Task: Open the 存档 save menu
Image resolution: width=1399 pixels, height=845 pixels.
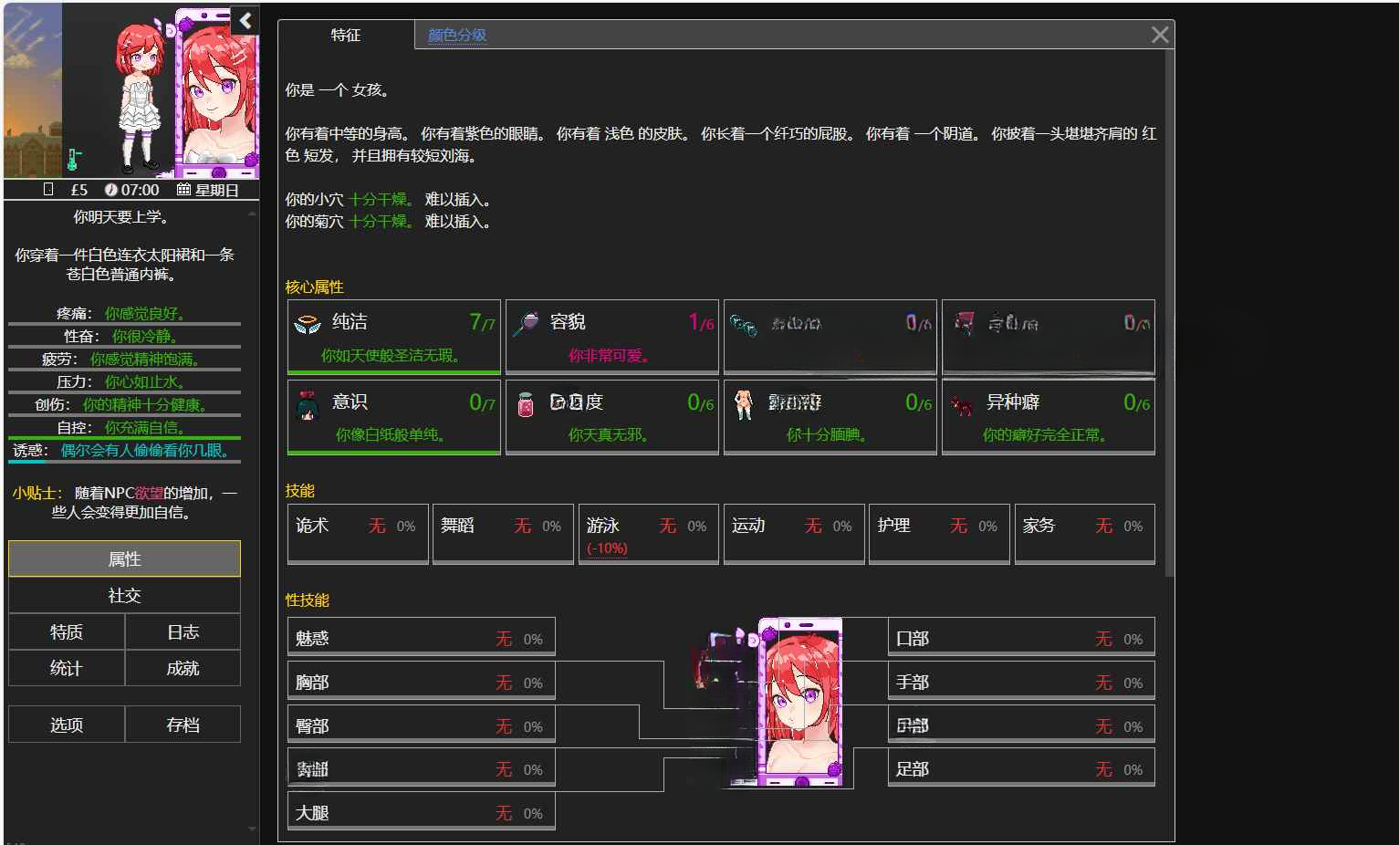Action: click(x=183, y=725)
